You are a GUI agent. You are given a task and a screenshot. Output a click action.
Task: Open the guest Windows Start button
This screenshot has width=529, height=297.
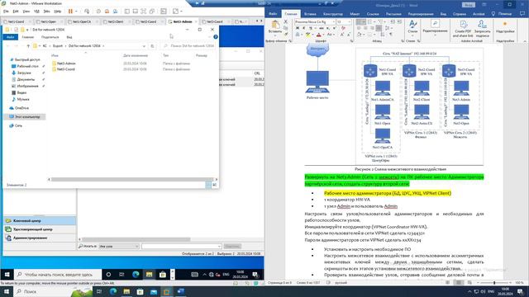[7, 275]
